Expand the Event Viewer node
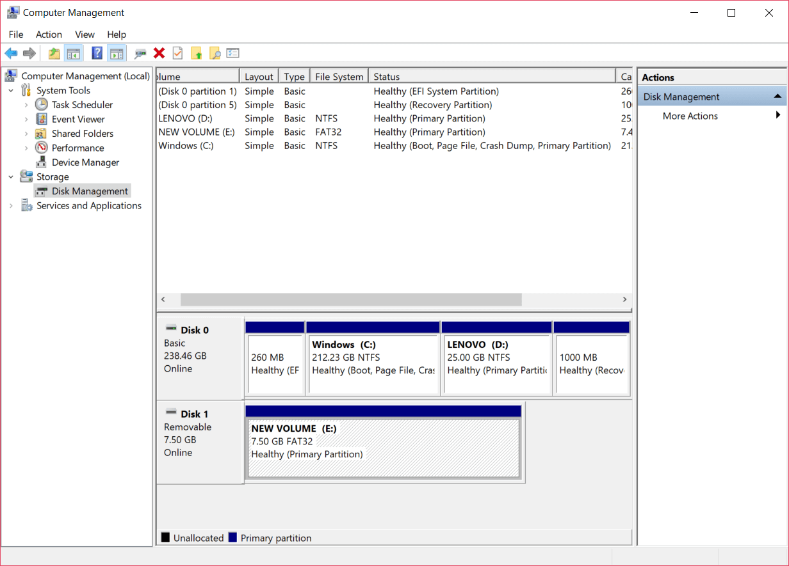Viewport: 789px width, 566px height. 26,119
